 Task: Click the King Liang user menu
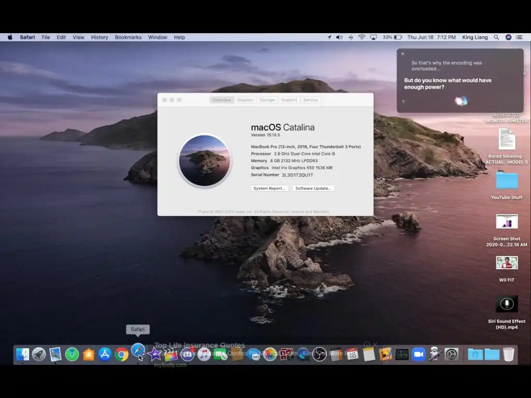475,37
